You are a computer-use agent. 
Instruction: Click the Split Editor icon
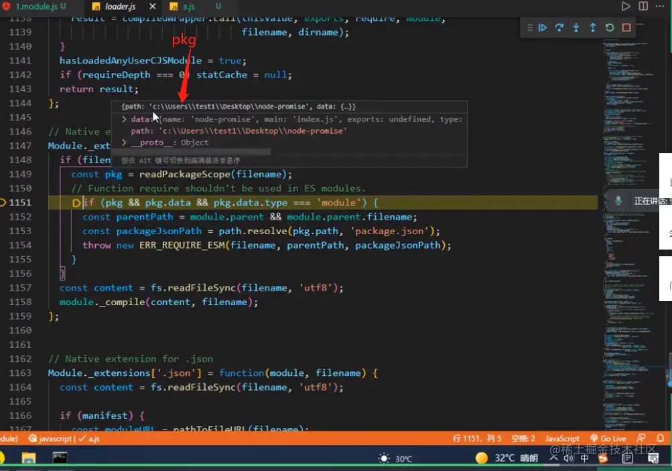click(x=643, y=6)
